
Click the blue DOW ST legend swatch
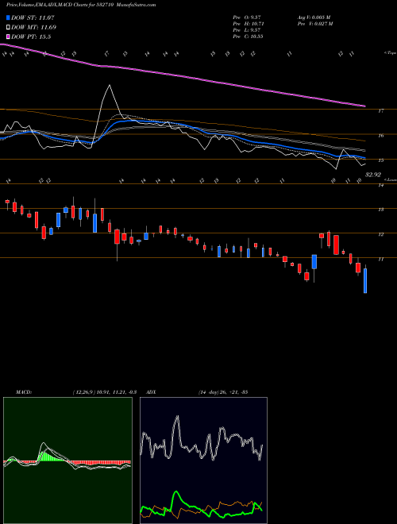(x=9, y=17)
